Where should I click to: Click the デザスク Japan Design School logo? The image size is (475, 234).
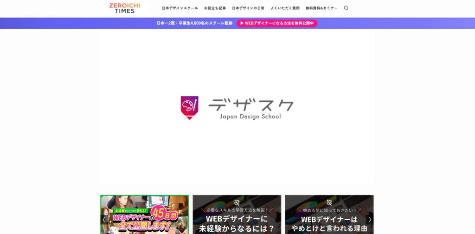click(237, 108)
